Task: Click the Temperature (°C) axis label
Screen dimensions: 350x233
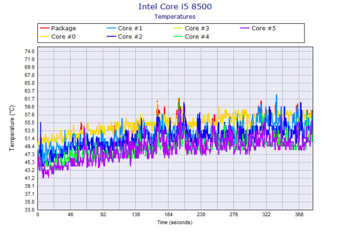Action: pyautogui.click(x=12, y=128)
